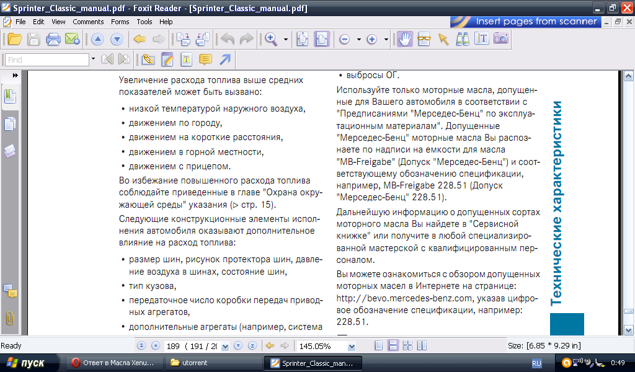Select the Typewriter pencil tool
635x372 pixels.
(x=167, y=60)
